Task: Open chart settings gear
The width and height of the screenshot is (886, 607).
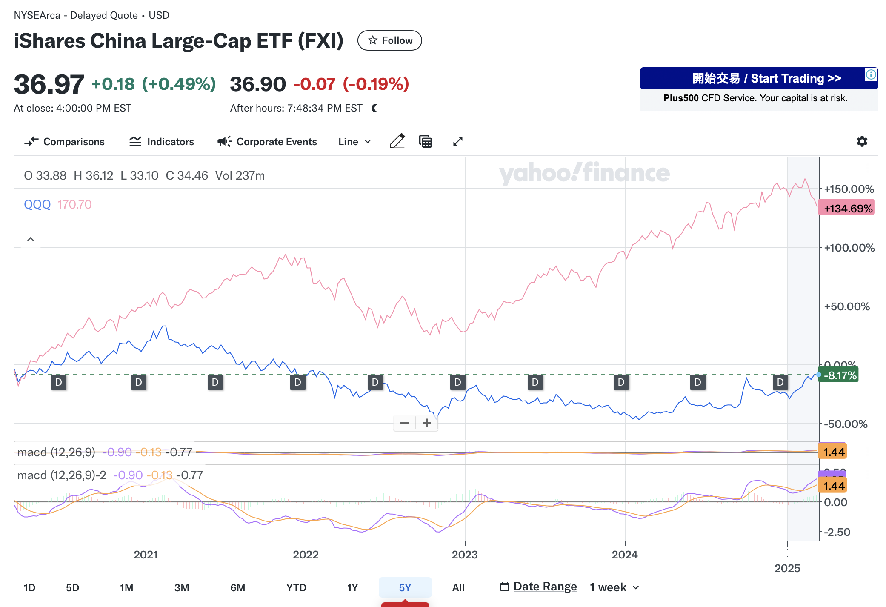Action: point(862,141)
